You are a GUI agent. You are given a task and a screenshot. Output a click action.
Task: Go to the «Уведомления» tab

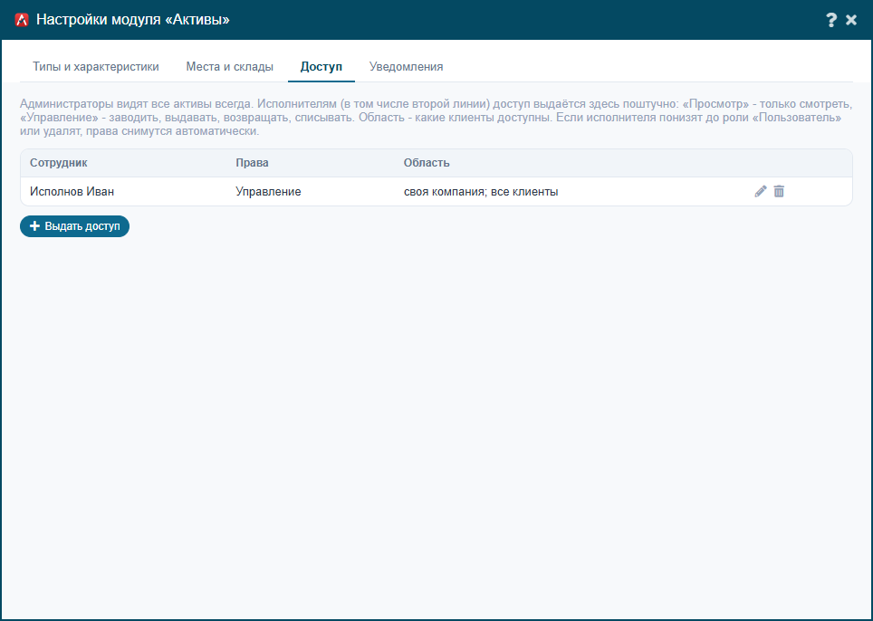406,67
